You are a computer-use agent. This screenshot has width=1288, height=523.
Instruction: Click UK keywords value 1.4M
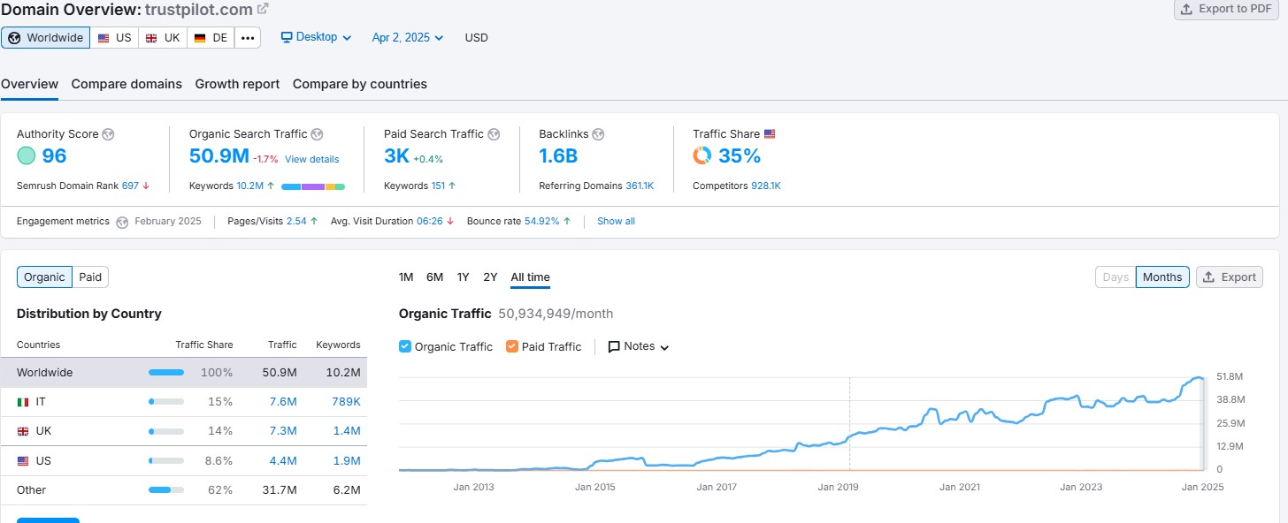[347, 431]
